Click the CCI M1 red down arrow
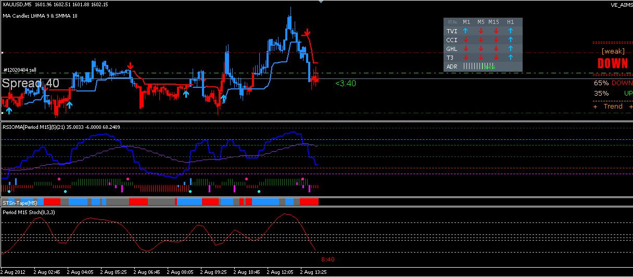Viewport: 633px width, 277px height. pos(466,40)
